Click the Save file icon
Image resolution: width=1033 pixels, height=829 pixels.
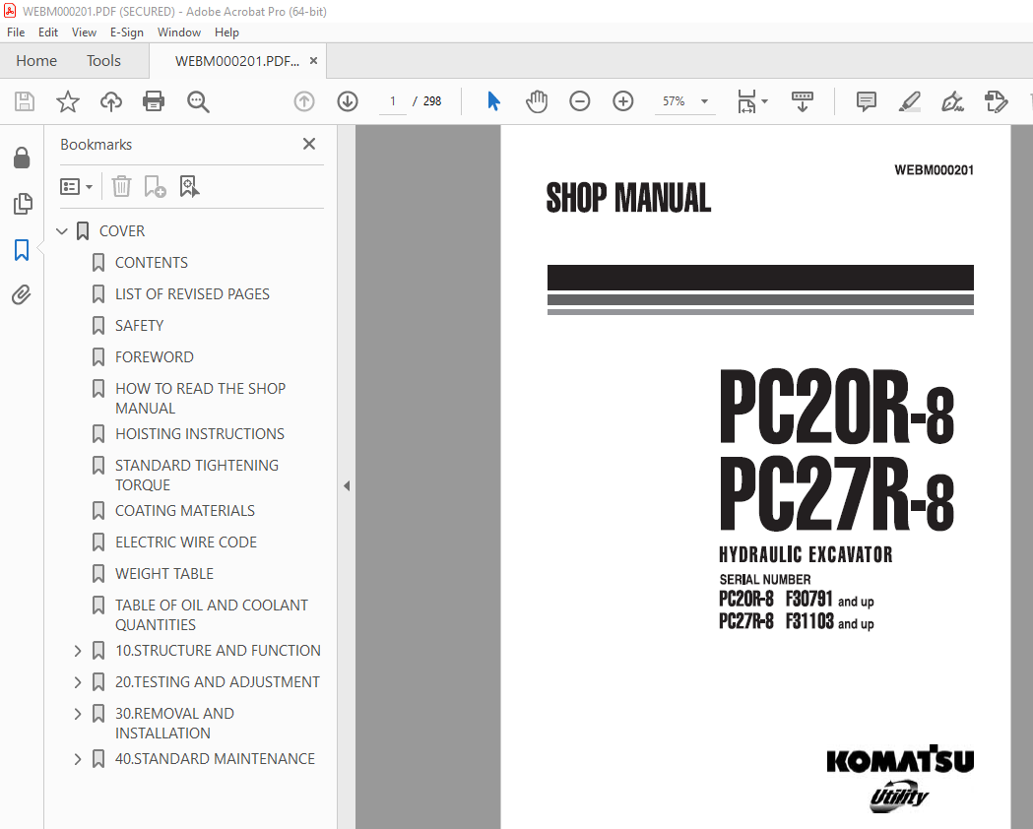point(25,101)
